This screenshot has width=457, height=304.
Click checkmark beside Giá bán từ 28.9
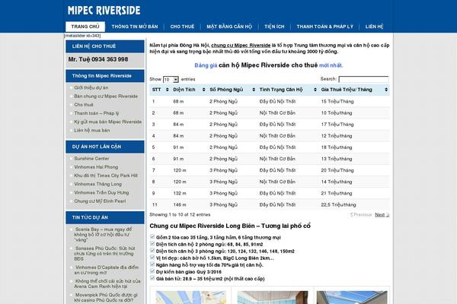pyautogui.click(x=152, y=278)
